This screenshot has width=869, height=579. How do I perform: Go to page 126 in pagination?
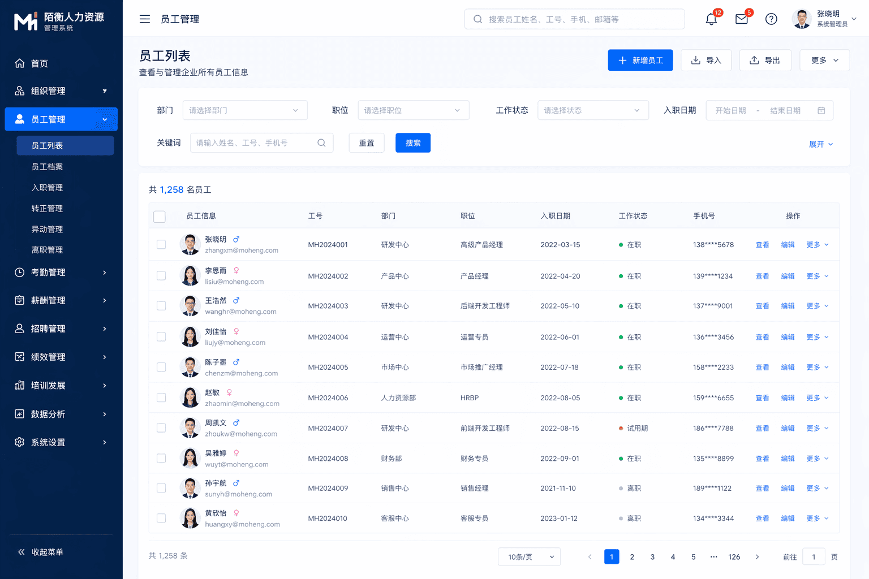tap(734, 557)
